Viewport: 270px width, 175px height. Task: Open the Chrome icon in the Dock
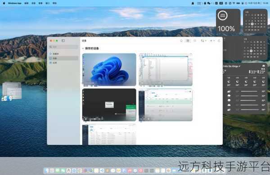coord(80,171)
